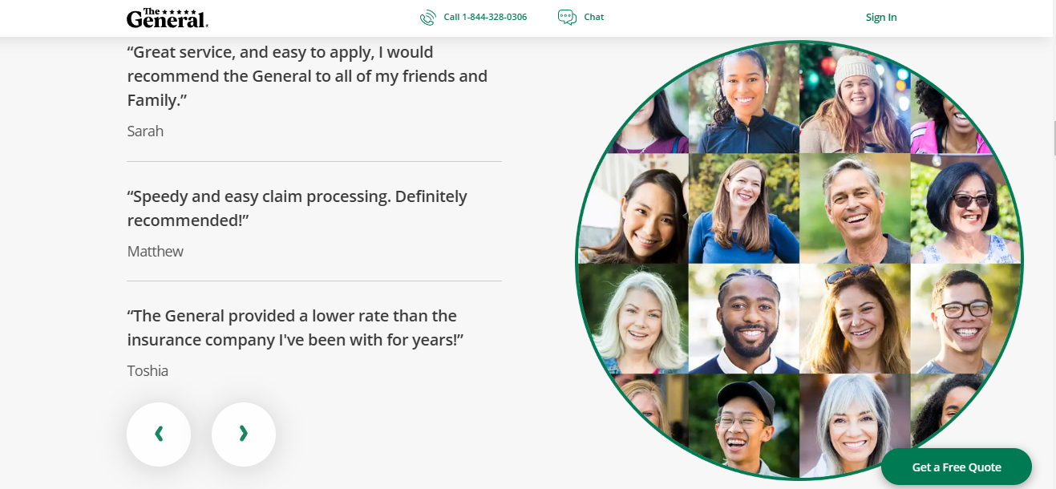The width and height of the screenshot is (1056, 489).
Task: Call 1-844-328-0306 link
Action: (x=485, y=17)
